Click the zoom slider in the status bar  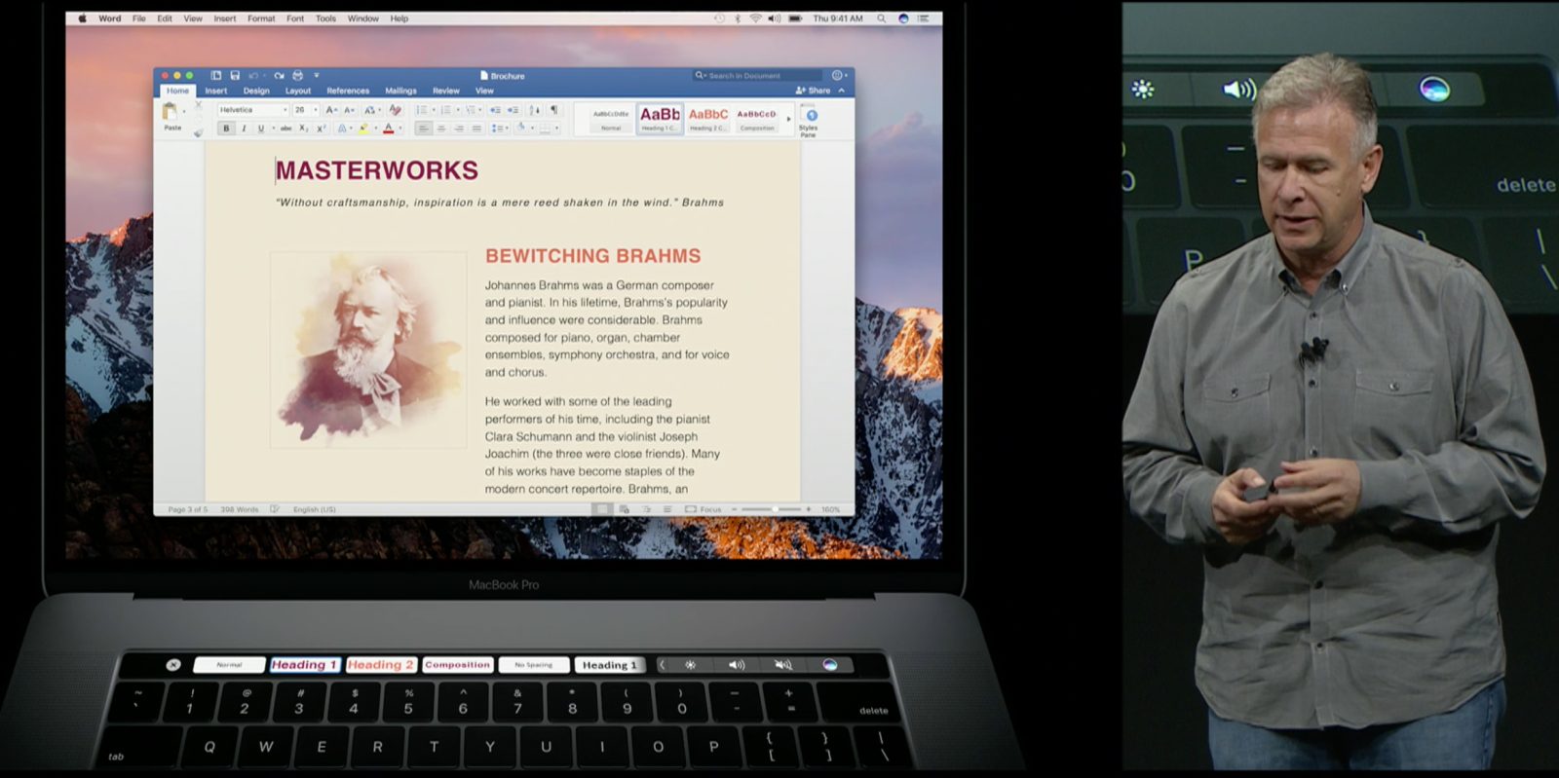coord(775,509)
